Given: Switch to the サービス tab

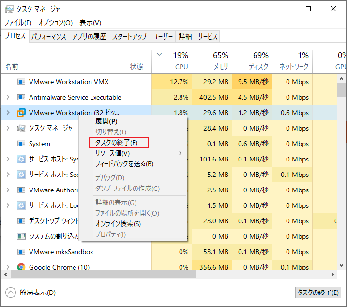Looking at the screenshot, I should (207, 36).
